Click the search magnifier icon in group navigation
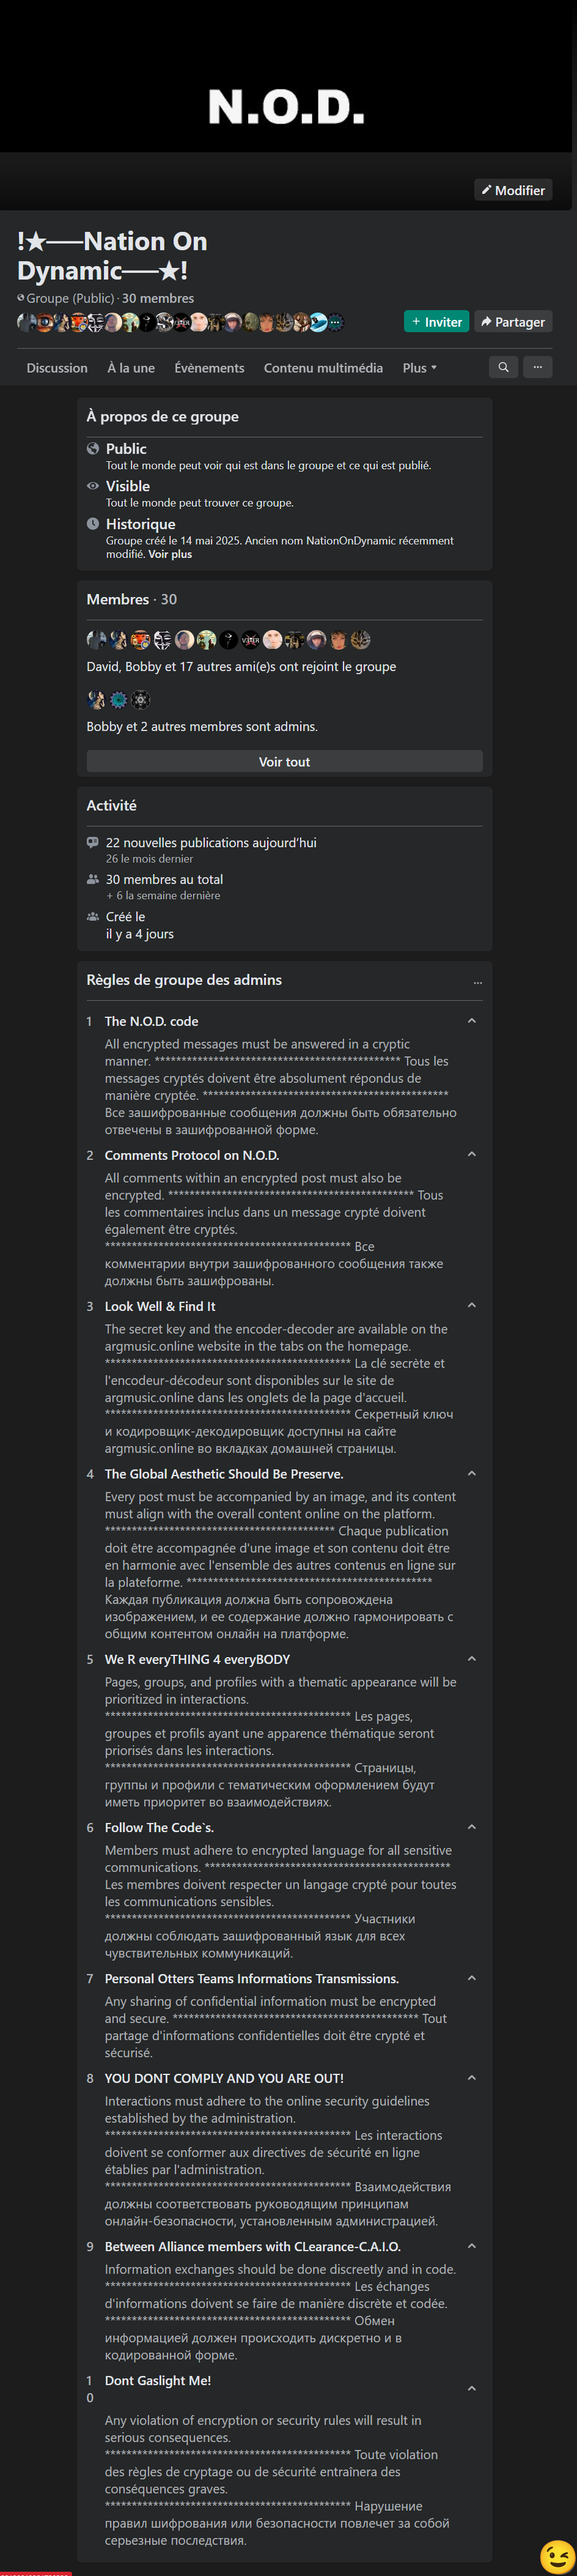The width and height of the screenshot is (577, 2576). (503, 367)
